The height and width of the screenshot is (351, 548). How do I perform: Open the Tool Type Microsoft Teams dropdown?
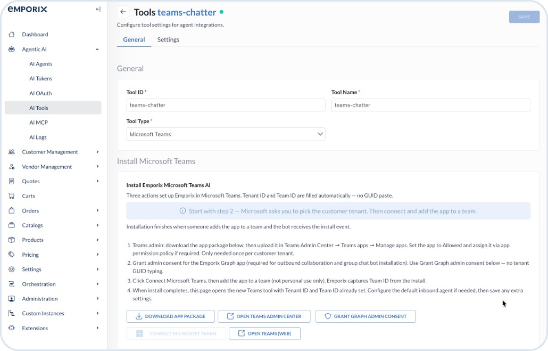tap(226, 134)
